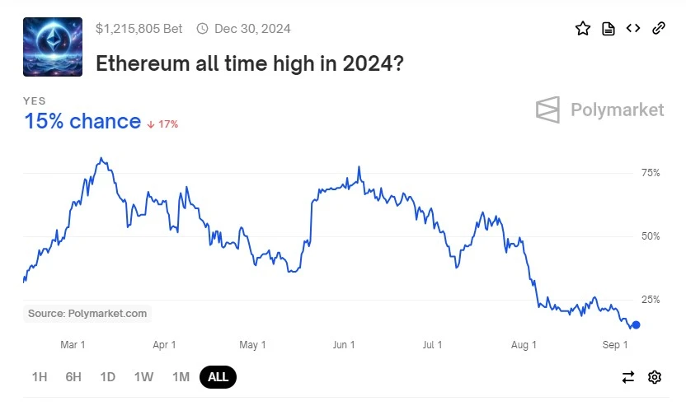Click the Polymarket logo watermark
The height and width of the screenshot is (415, 686).
tap(599, 110)
